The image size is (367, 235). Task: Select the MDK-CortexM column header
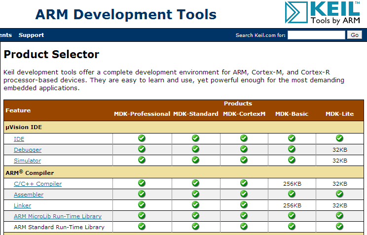[x=244, y=114]
